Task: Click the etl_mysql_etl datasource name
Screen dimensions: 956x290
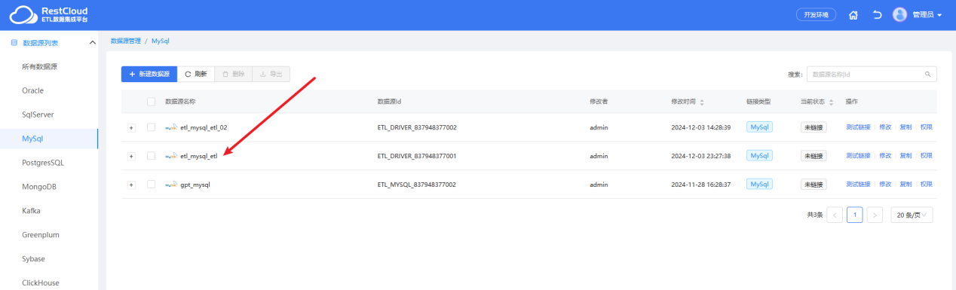Action: click(x=199, y=156)
